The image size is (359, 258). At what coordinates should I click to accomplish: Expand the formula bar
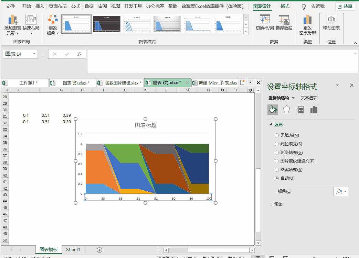pyautogui.click(x=355, y=54)
